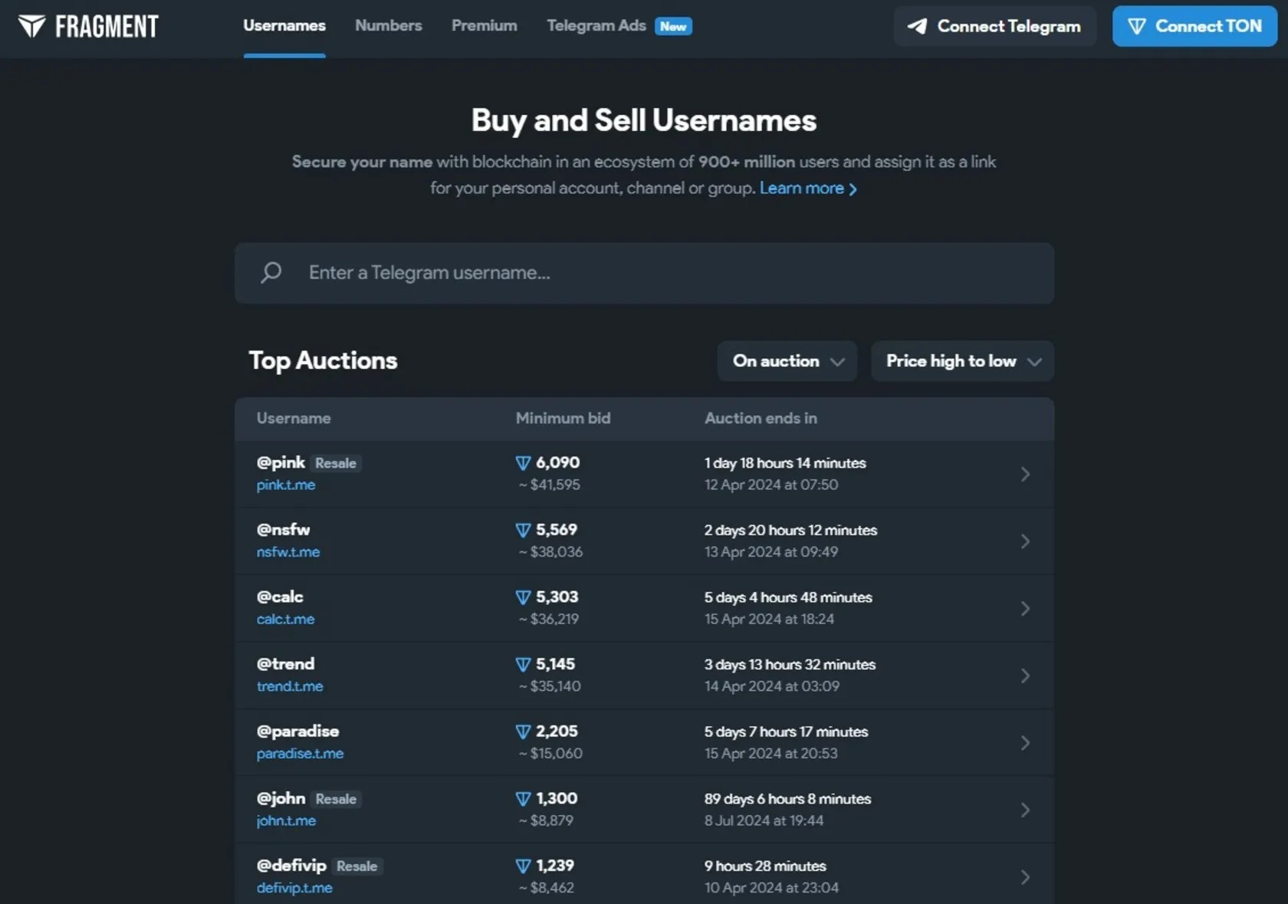The height and width of the screenshot is (904, 1288).
Task: Open @pink auction via its row arrow
Action: pyautogui.click(x=1025, y=474)
